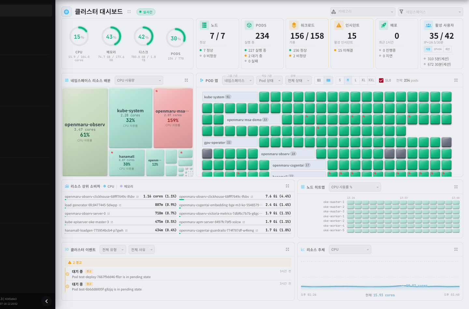The width and height of the screenshot is (469, 309).
Task: Select grid view icon in POD 맵
Action: (x=328, y=80)
